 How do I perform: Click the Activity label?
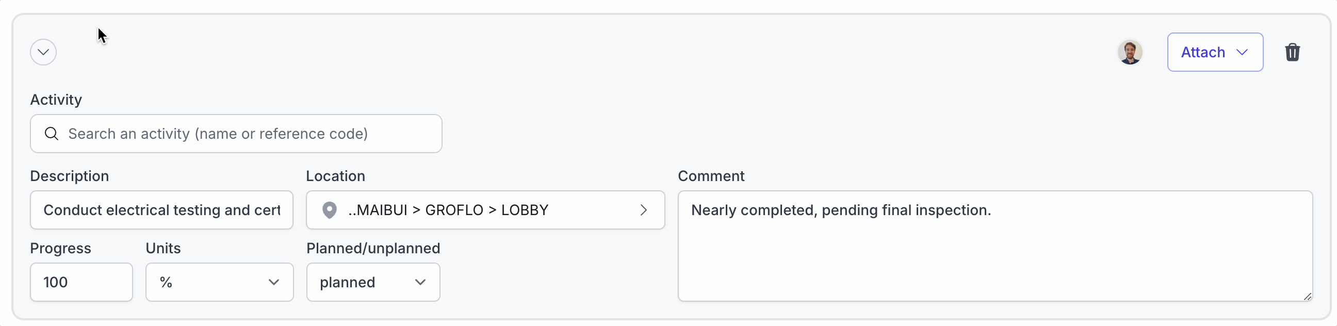(x=56, y=100)
